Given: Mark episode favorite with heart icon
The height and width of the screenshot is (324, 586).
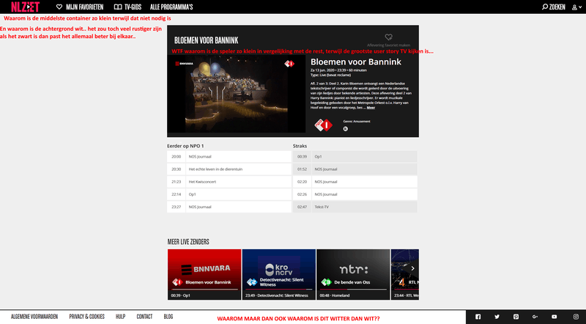Looking at the screenshot, I should pyautogui.click(x=389, y=37).
